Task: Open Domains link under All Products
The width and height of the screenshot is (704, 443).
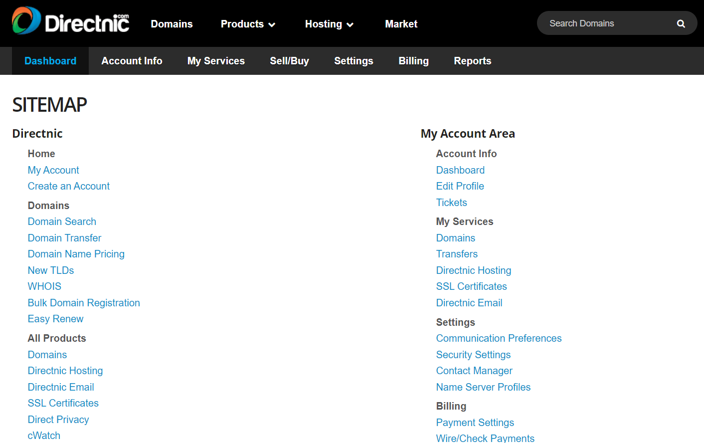Action: [x=47, y=355]
